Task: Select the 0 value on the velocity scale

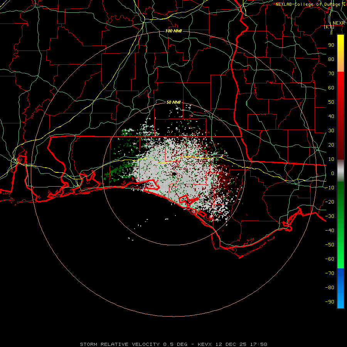Action: click(x=333, y=173)
